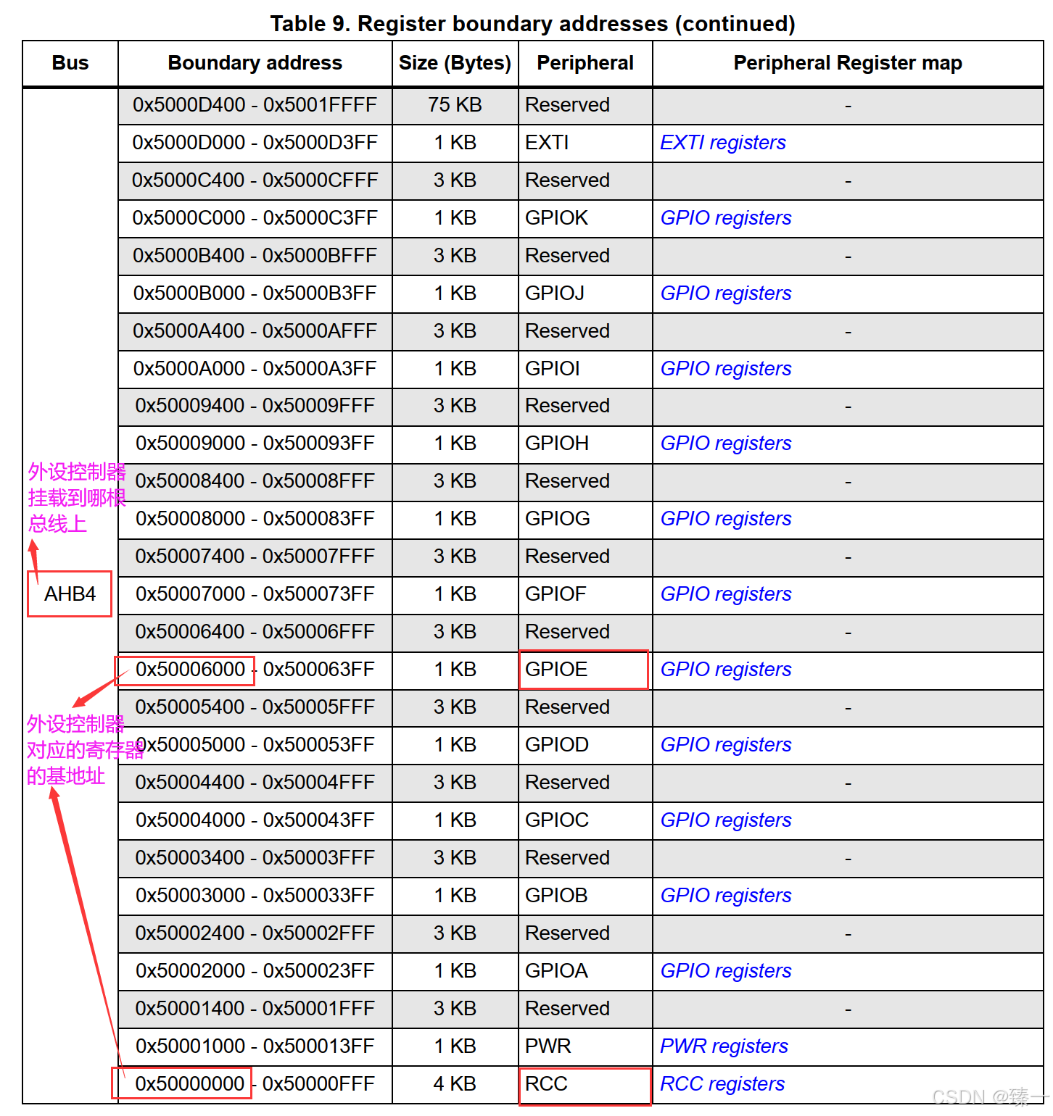Select address 0x50006400 - 0x50006FFF

tap(255, 632)
